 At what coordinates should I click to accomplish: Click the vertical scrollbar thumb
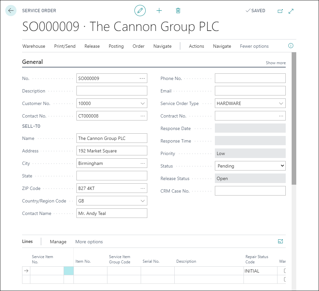click(294, 119)
